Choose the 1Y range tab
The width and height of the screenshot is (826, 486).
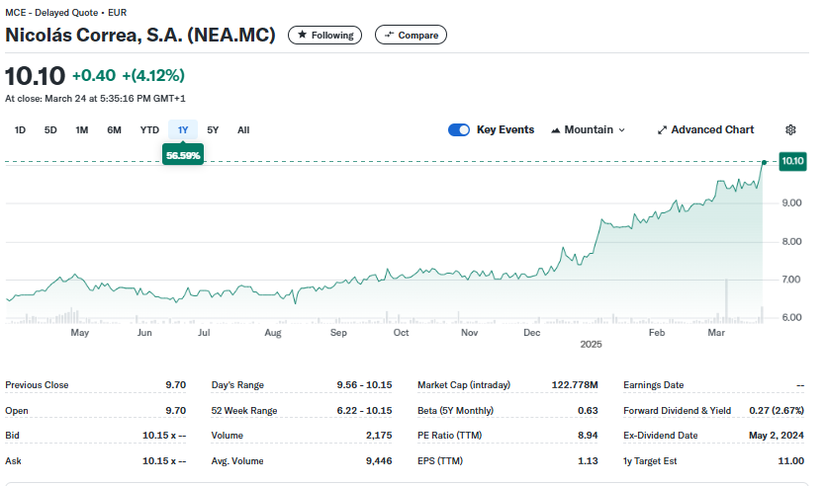[183, 130]
